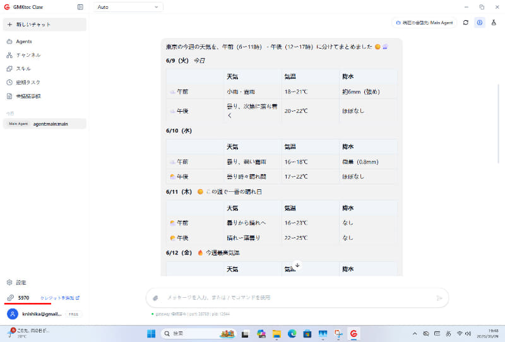Screen dimensions: 505x342
Task: Open the チャンネル page
Action: pyautogui.click(x=45, y=55)
